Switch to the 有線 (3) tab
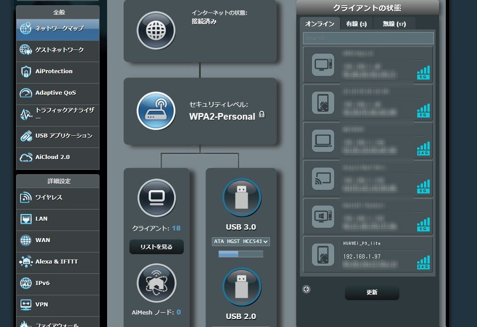 click(x=357, y=24)
